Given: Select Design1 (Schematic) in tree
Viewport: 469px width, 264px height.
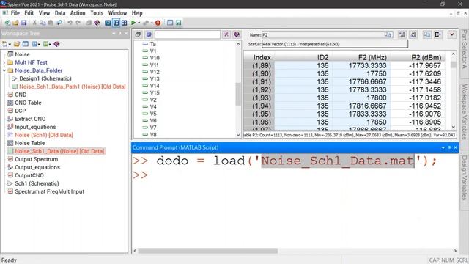Looking at the screenshot, I should coord(45,78).
